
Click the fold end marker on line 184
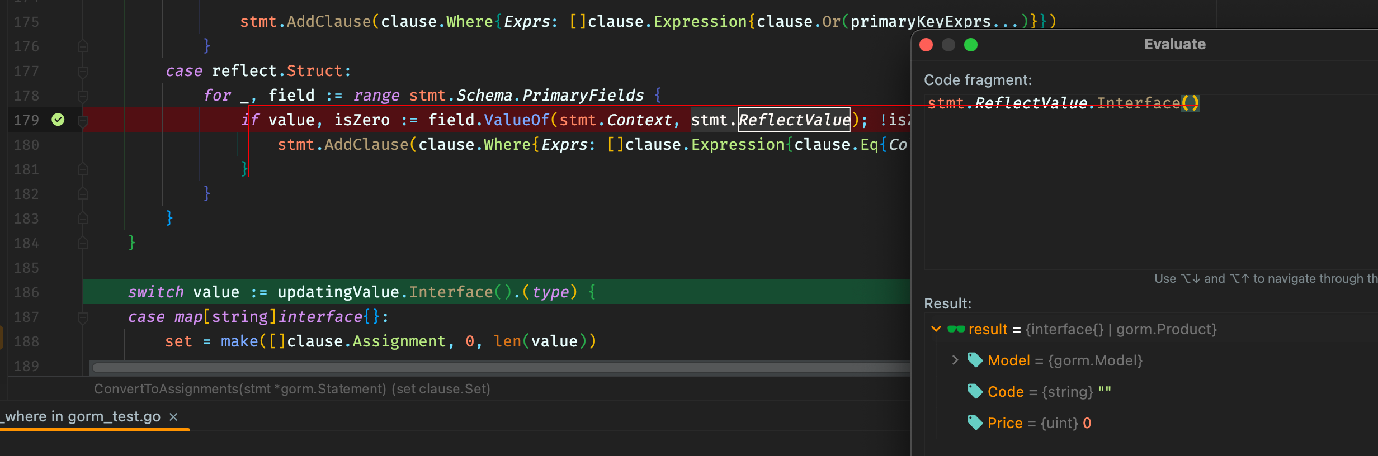[x=83, y=243]
